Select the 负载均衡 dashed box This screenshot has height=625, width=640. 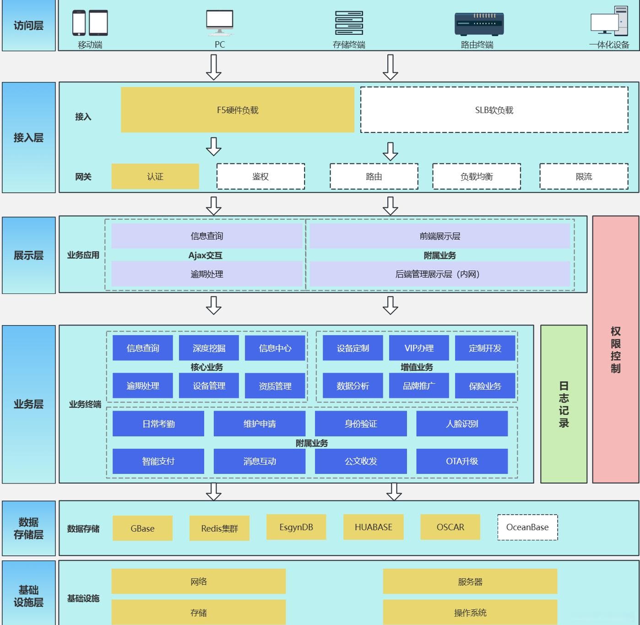pyautogui.click(x=477, y=176)
